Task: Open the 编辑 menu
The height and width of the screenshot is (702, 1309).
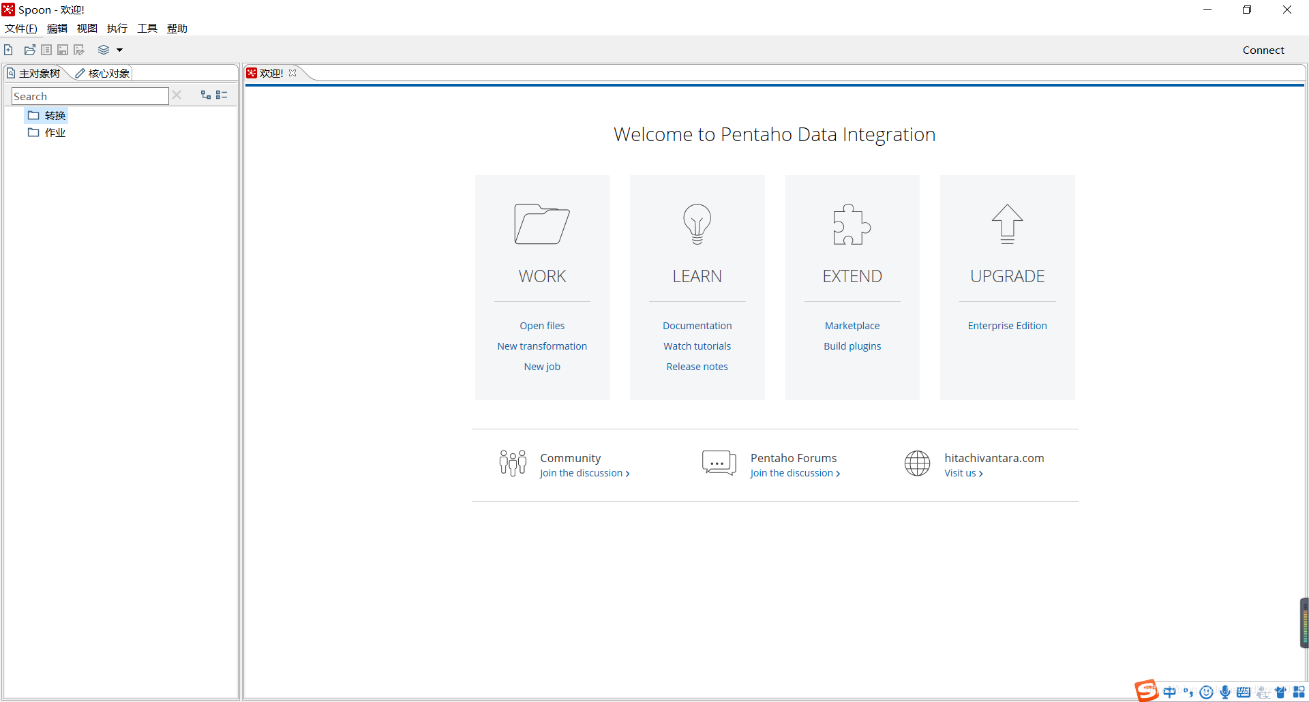Action: click(x=57, y=28)
